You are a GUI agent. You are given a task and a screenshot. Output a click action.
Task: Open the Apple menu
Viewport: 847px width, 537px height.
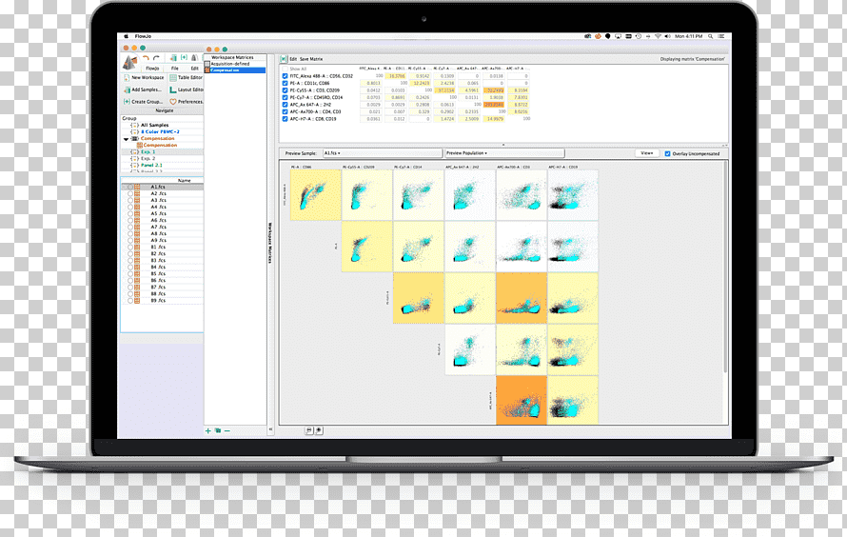127,36
